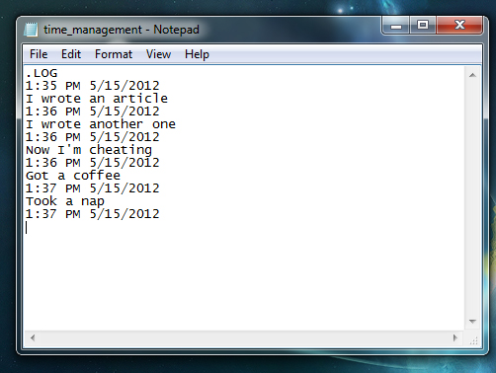The width and height of the screenshot is (496, 373).
Task: Click the 'Got a coffee' line
Action: pyautogui.click(x=73, y=176)
